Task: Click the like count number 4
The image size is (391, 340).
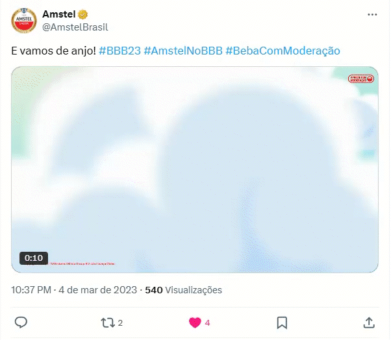Action: [x=207, y=323]
